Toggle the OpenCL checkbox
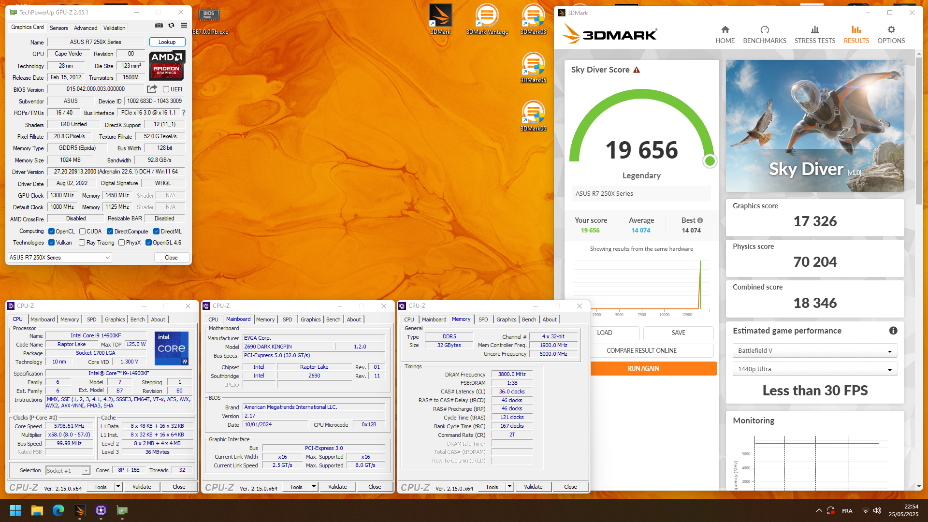This screenshot has height=522, width=928. pos(51,232)
